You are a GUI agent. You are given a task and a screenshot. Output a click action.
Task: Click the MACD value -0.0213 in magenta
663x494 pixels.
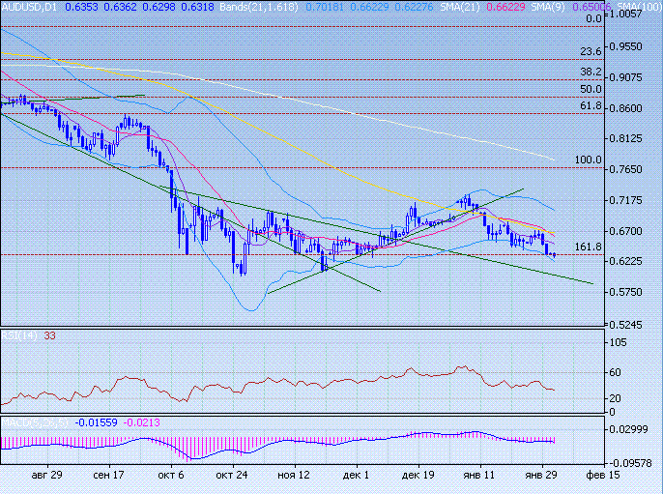point(145,422)
